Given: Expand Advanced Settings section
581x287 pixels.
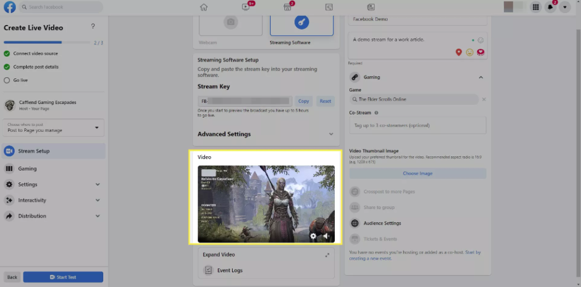Looking at the screenshot, I should (x=266, y=134).
